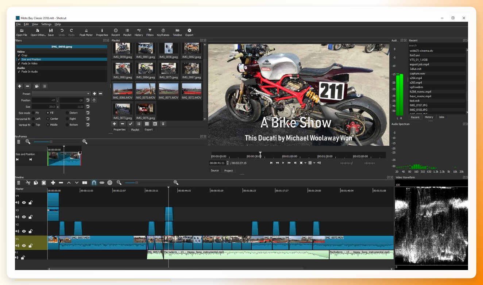Click keyframe stopwatch icon for Position
Screen dimensions: 483x285
point(94,100)
